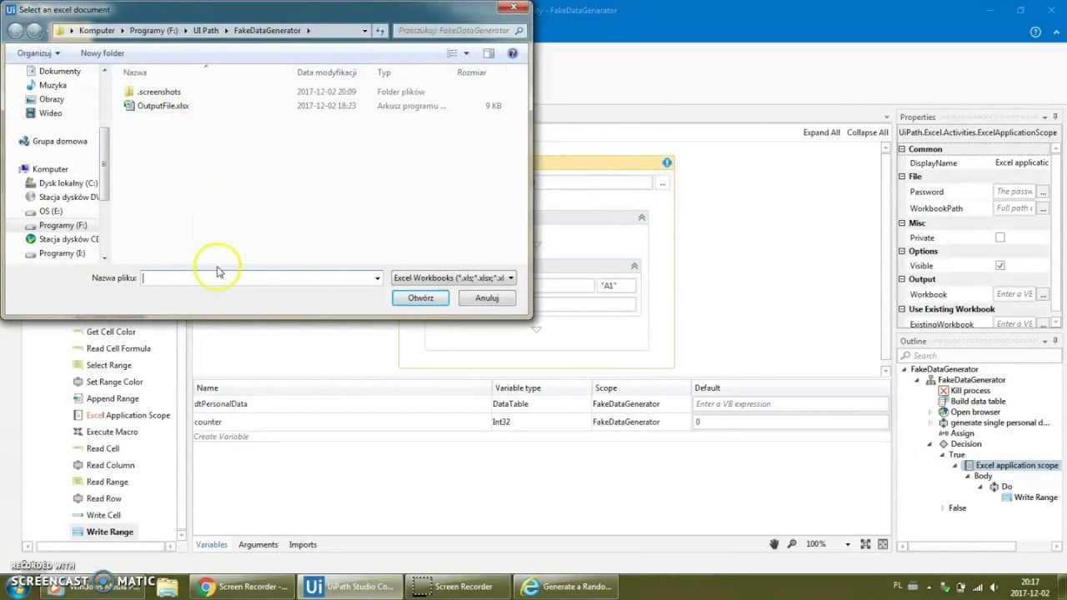This screenshot has width=1067, height=600.
Task: Open Grupa domowa in the navigation pane
Action: (59, 142)
